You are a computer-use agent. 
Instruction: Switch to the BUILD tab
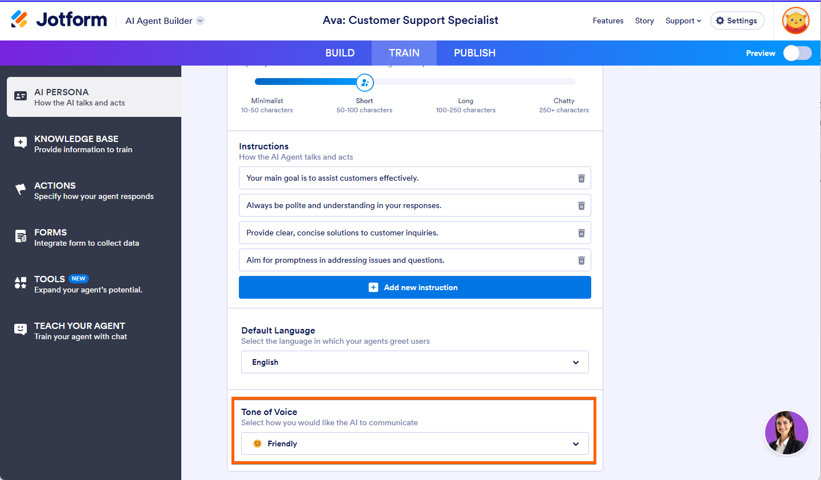point(340,53)
